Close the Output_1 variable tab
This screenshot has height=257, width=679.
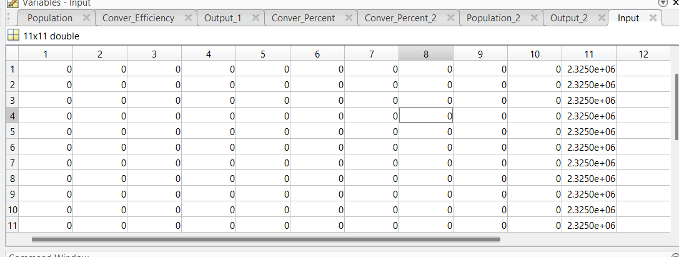255,18
